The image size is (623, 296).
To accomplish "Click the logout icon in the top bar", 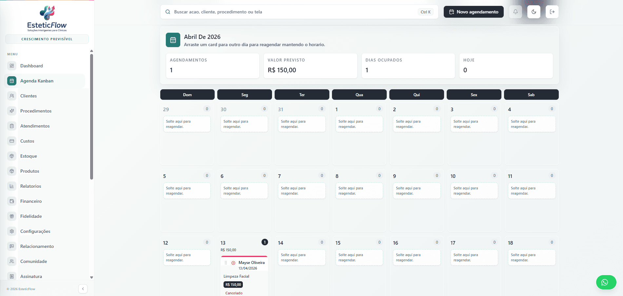I will (x=552, y=11).
